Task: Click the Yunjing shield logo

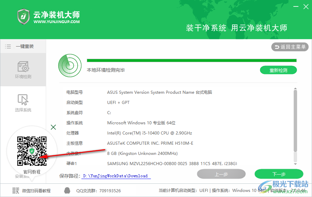Action: pos(23,17)
